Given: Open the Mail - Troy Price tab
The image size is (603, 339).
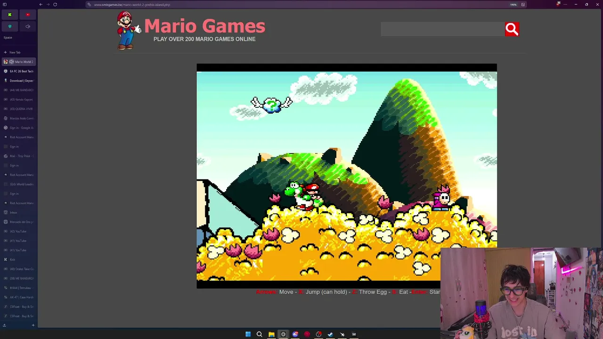Looking at the screenshot, I should (19, 156).
